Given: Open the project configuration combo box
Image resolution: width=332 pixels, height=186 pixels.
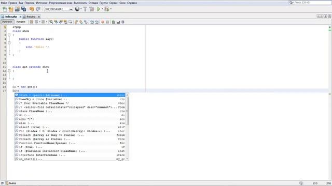Looking at the screenshot, I should click(x=59, y=9).
